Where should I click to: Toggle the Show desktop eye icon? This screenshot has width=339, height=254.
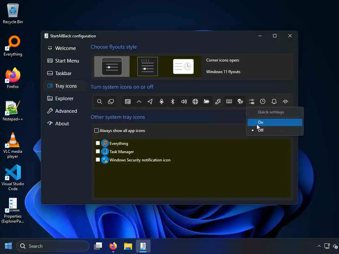[285, 102]
